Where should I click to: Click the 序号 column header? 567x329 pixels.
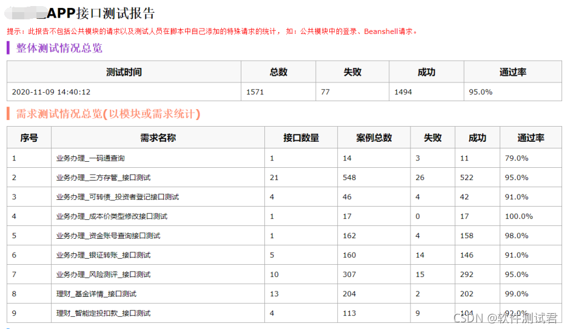point(29,138)
